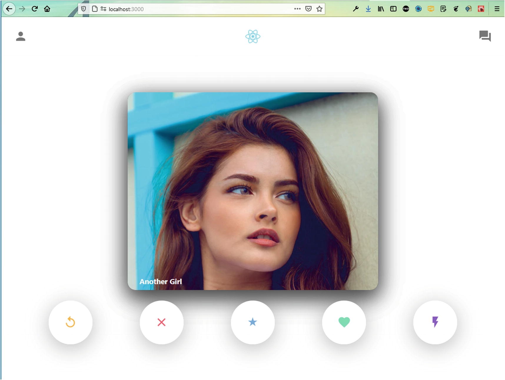Open tracking protection shield panel
The width and height of the screenshot is (505, 380).
tap(84, 9)
